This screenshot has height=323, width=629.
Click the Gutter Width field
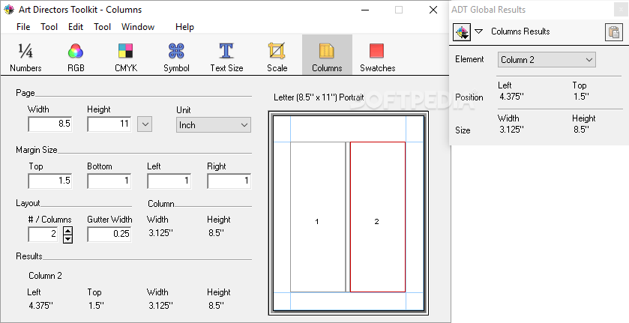pos(109,235)
